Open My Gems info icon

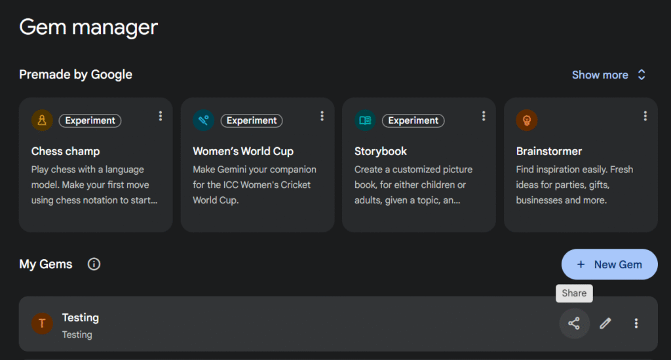[x=94, y=264]
